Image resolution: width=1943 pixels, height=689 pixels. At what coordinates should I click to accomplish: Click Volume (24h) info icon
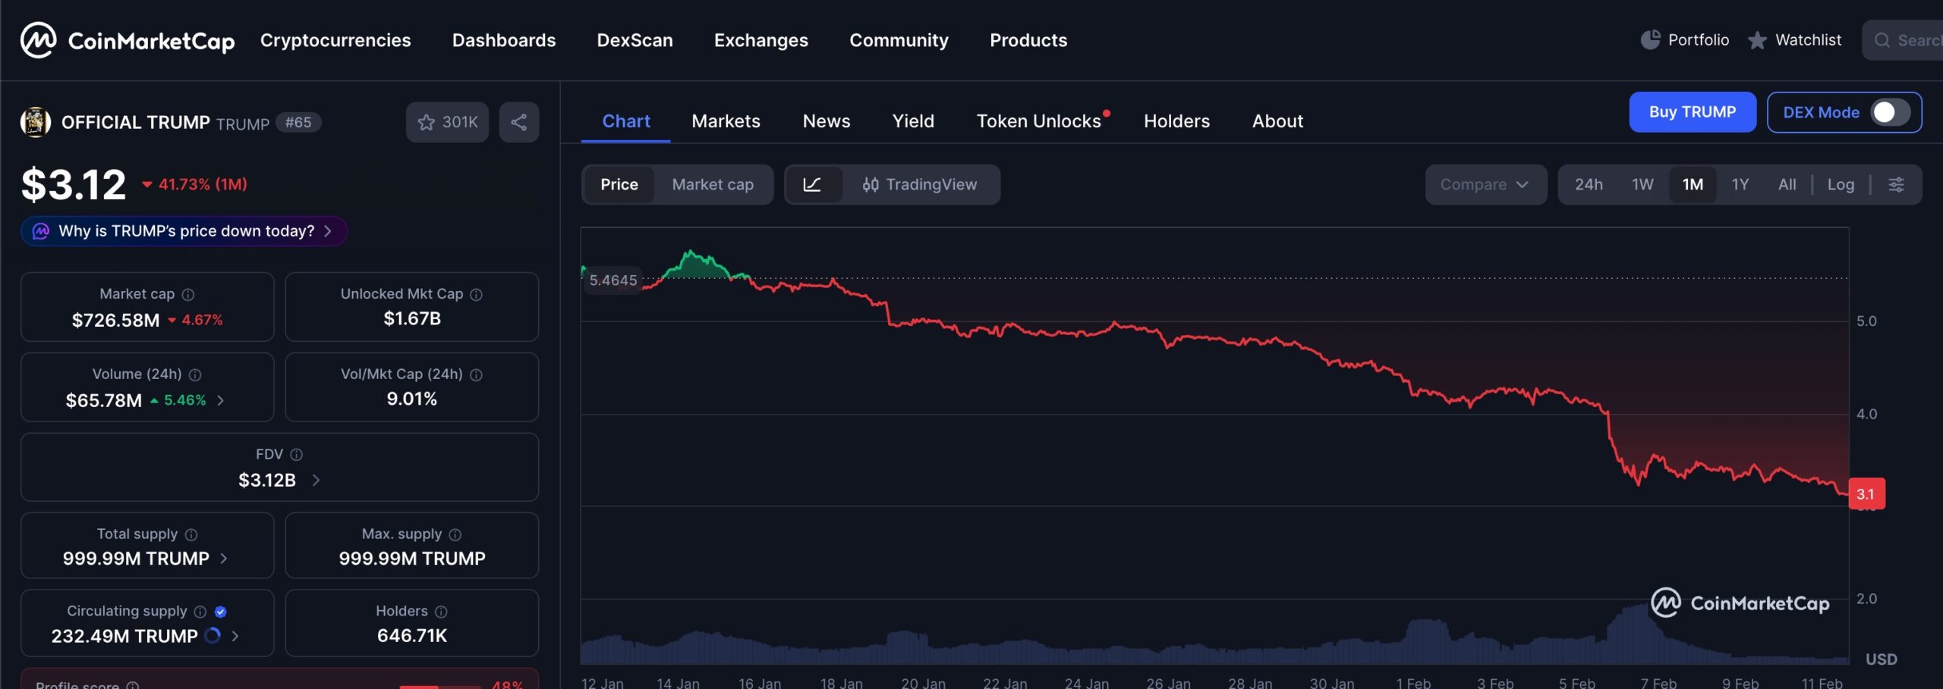195,374
